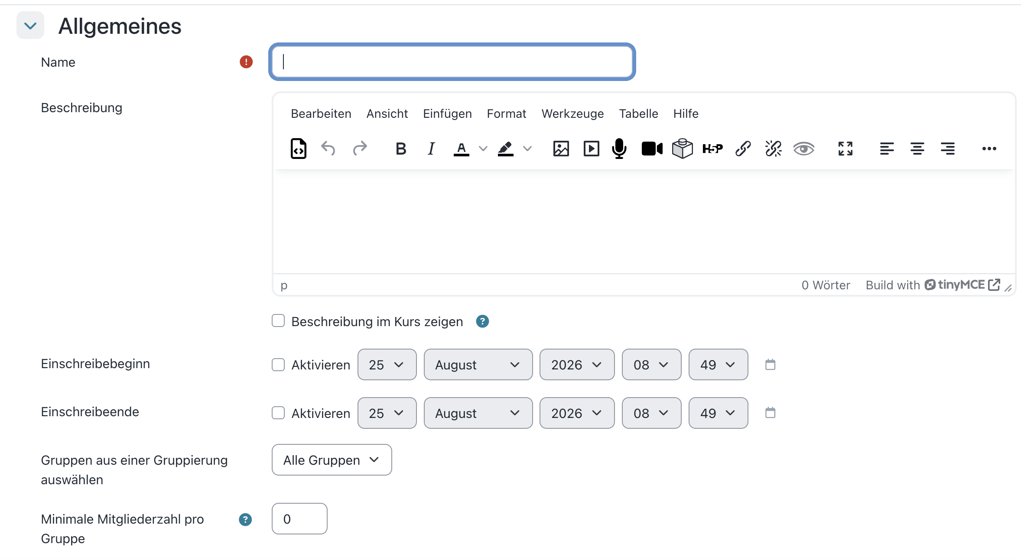Record audio with the microphone icon
Viewport: 1021px width, 560px height.
[619, 149]
